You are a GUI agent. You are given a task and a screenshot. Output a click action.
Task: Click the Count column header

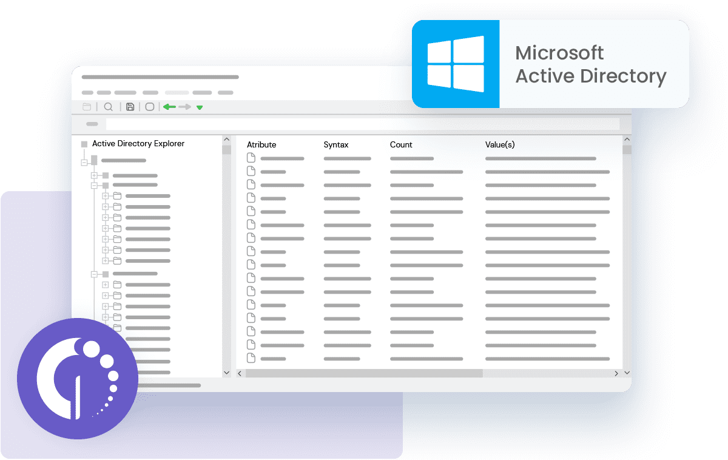coord(400,144)
